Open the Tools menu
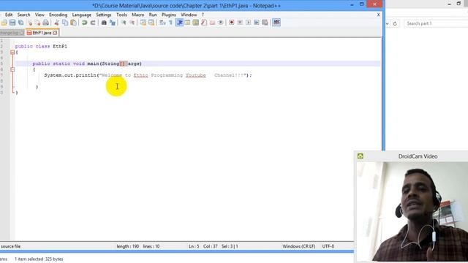The width and height of the screenshot is (468, 263). click(121, 15)
